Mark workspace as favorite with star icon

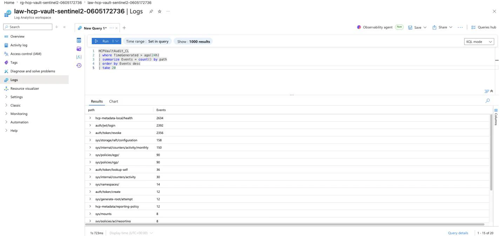[160, 11]
